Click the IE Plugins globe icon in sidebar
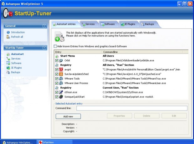The image size is (194, 144). coord(8,68)
